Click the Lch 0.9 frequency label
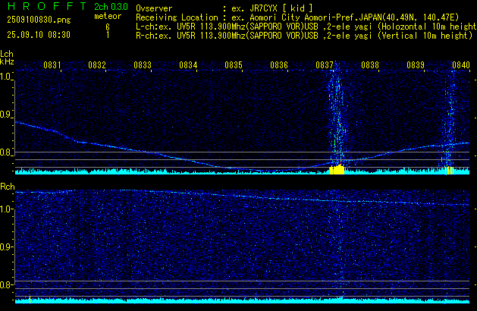The image size is (477, 311). coord(5,115)
